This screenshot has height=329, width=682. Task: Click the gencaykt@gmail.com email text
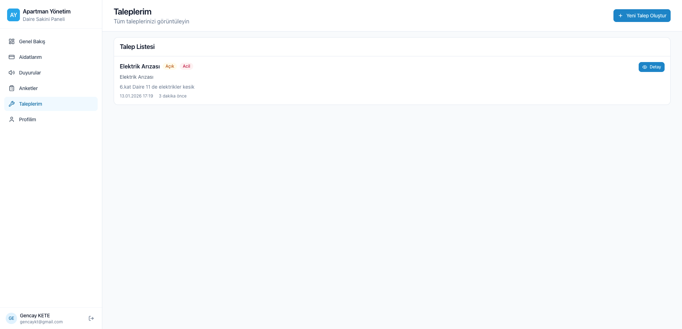41,322
